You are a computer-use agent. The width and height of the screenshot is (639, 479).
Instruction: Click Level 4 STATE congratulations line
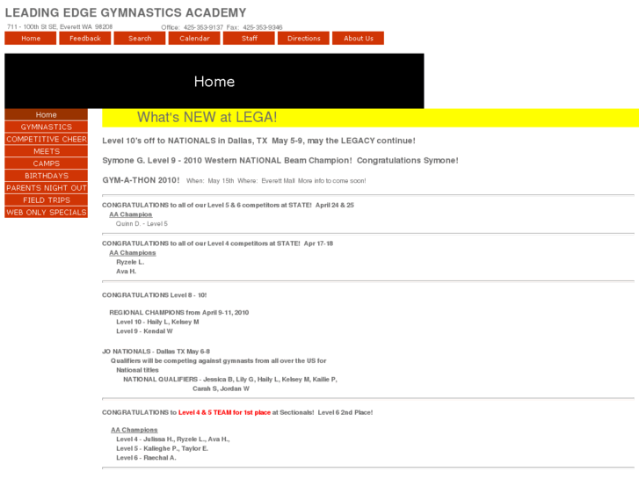(218, 243)
